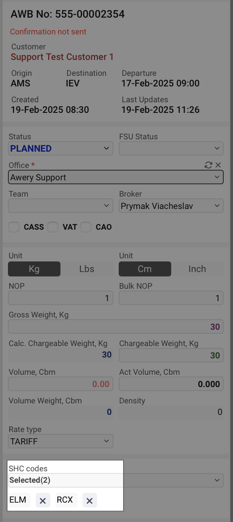This screenshot has height=522, width=233.
Task: Open the Office dropdown with Awery Support
Action: (x=116, y=177)
